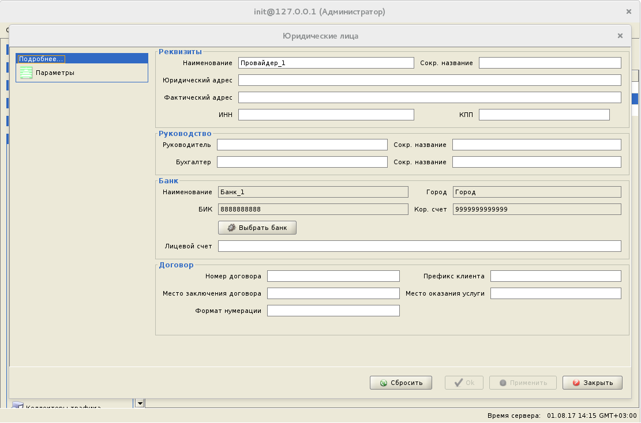641x423 pixels.
Task: Focus the Префикс клиента input field
Action: (555, 276)
